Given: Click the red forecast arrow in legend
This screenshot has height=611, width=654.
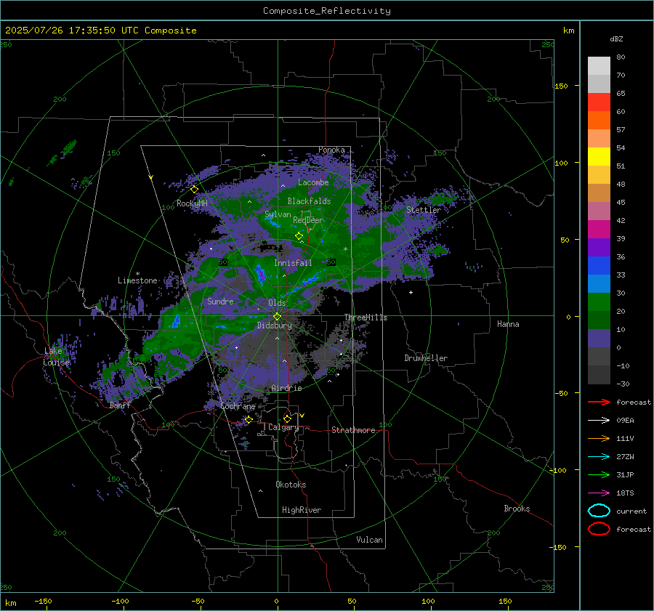Looking at the screenshot, I should click(599, 402).
